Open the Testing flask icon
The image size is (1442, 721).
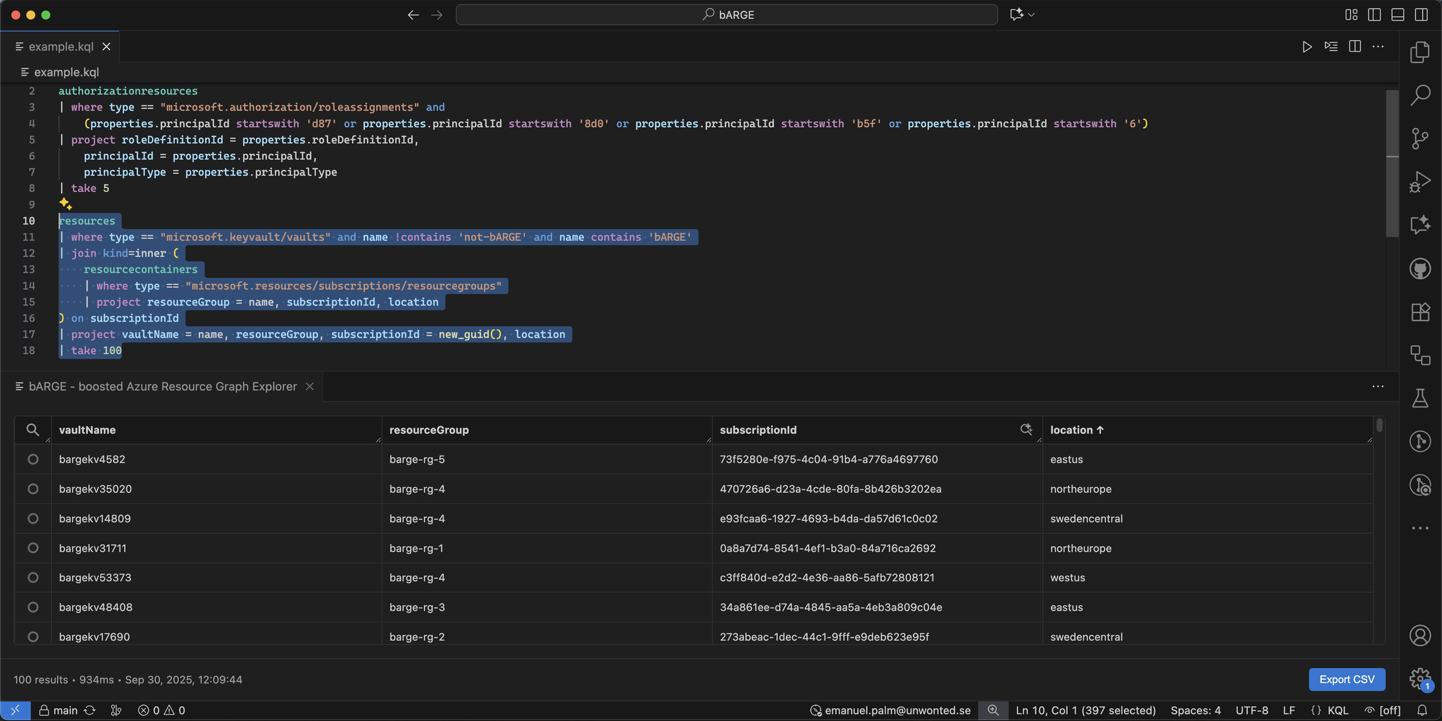1420,399
